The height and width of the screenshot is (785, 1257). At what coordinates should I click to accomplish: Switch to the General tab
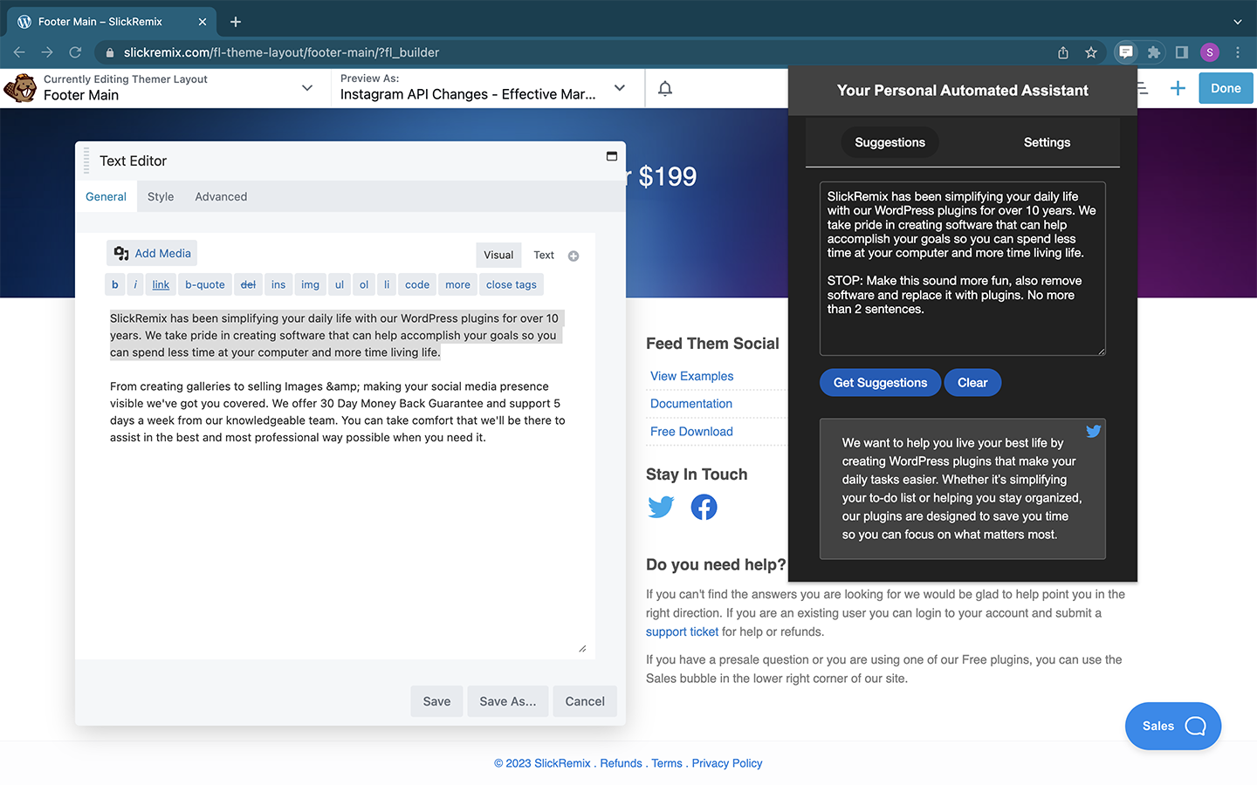point(106,196)
